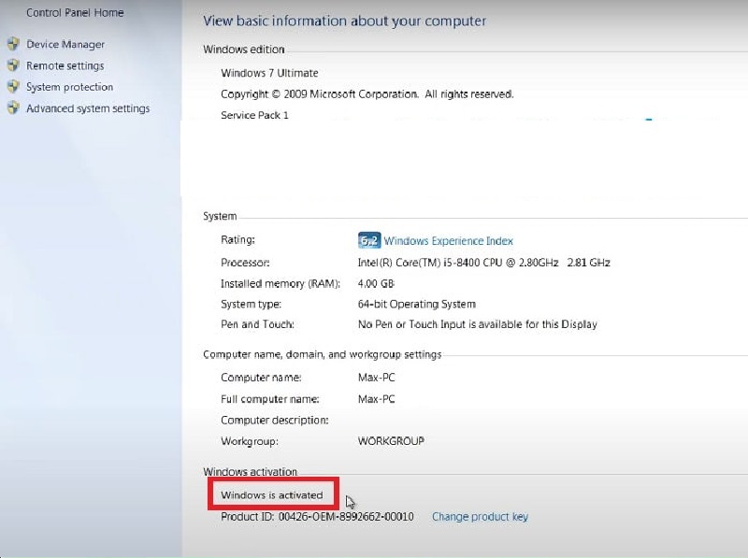Select the Windows 7 Ultimate text
748x558 pixels.
269,73
